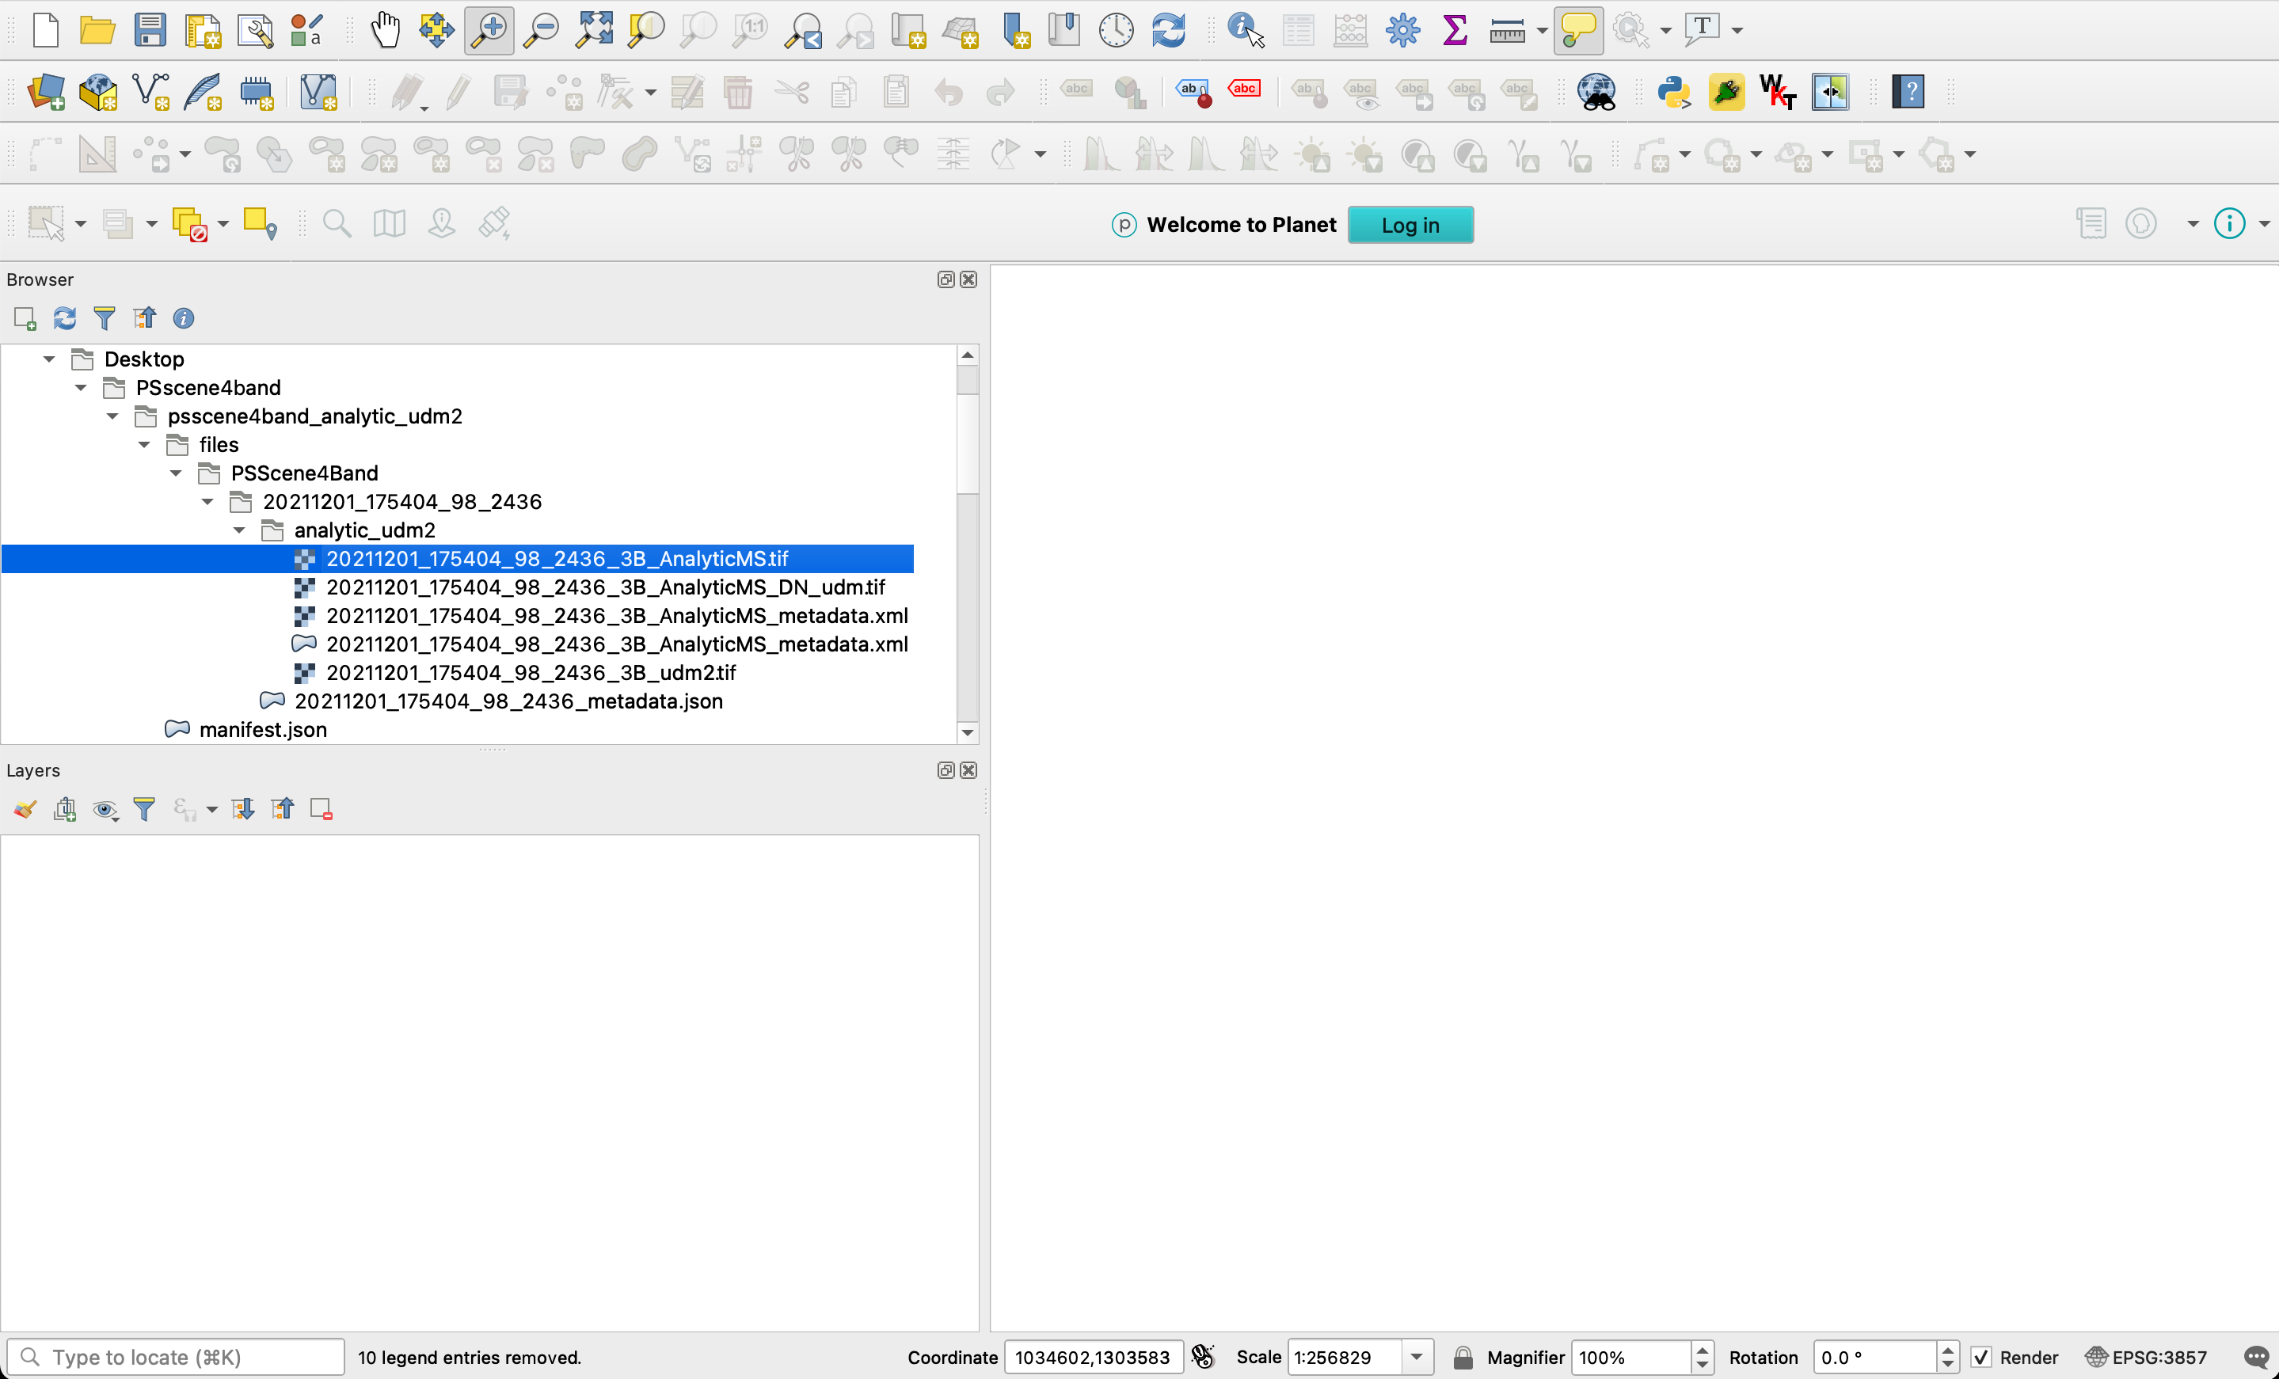Collapse all items in Browser panel
Viewport: 2279px width, 1379px height.
[144, 318]
